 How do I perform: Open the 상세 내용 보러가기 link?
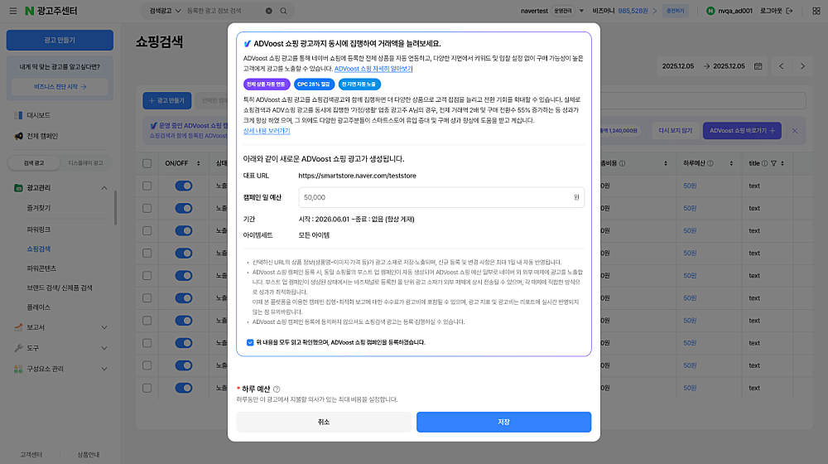pyautogui.click(x=267, y=131)
